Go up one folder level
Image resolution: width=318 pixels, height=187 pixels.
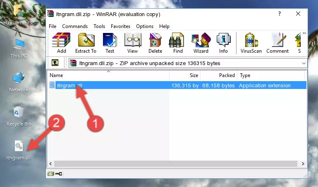coord(55,63)
